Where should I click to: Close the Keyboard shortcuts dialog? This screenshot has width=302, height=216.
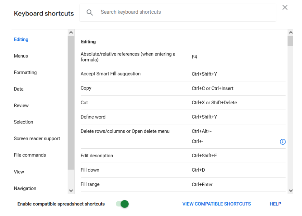point(285,7)
